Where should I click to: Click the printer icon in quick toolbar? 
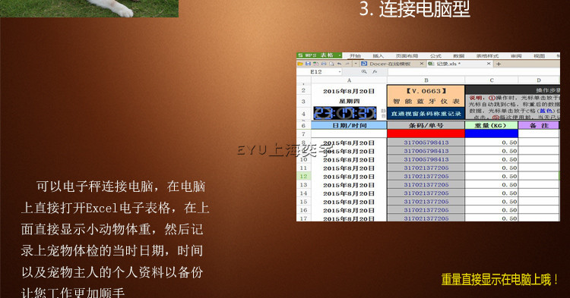coord(324,64)
